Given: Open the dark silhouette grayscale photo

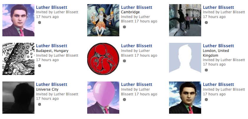Looking at the screenshot, I should coord(18,97).
